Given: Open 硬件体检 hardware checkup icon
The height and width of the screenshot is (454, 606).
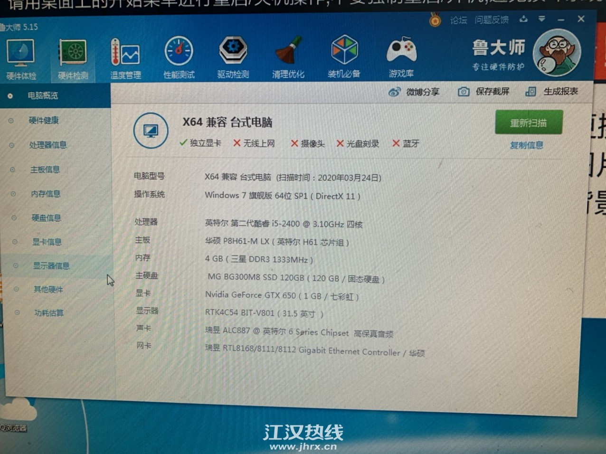Looking at the screenshot, I should tap(20, 58).
